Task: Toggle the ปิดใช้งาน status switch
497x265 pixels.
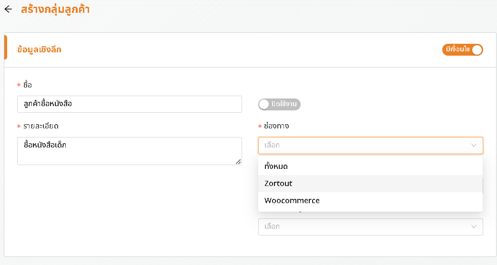Action: click(279, 104)
